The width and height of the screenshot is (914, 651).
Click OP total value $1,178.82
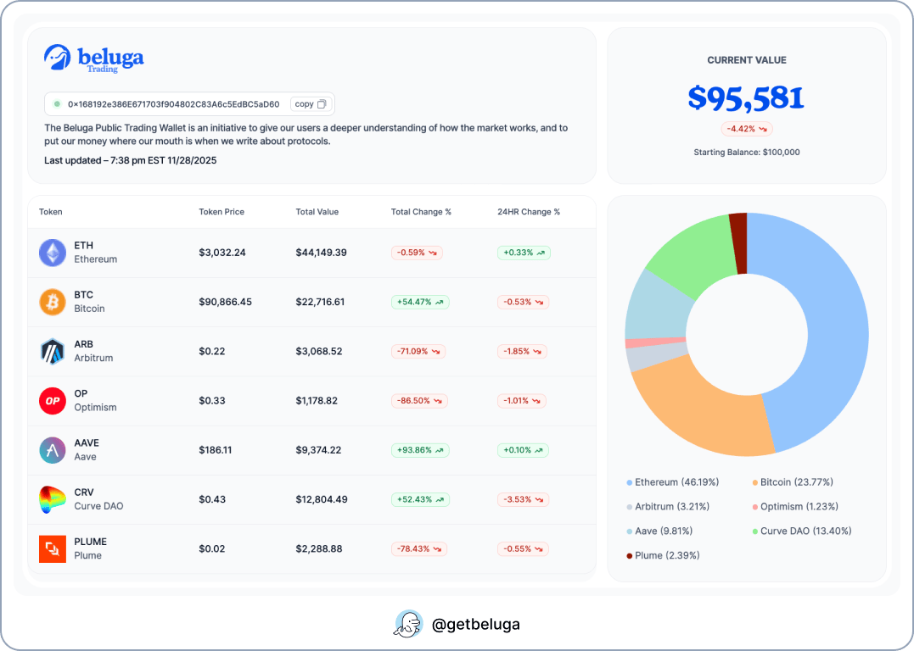[317, 401]
